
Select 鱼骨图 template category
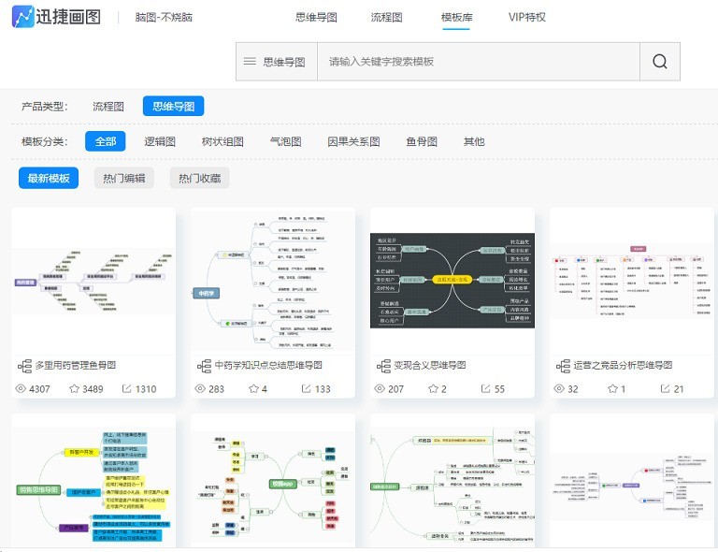[422, 141]
